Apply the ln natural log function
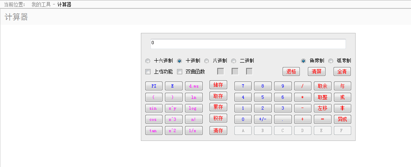The image size is (411, 167). (194, 97)
